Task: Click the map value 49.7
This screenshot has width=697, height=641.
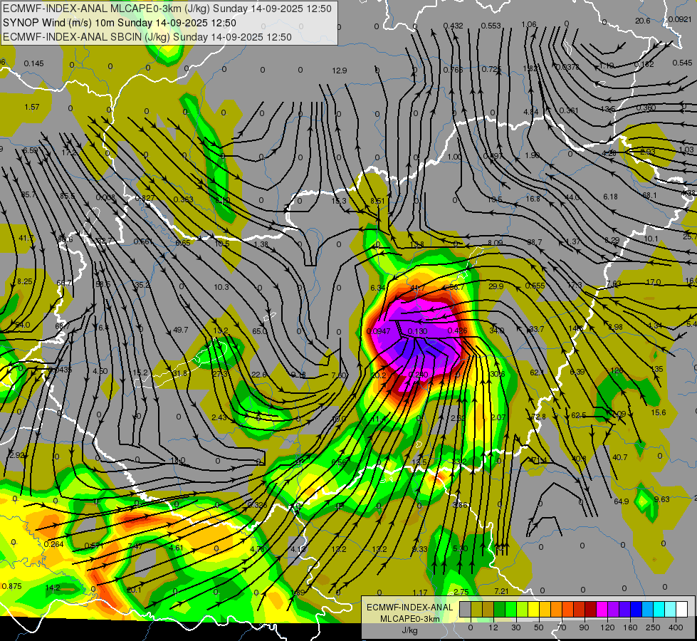Action: [x=180, y=330]
